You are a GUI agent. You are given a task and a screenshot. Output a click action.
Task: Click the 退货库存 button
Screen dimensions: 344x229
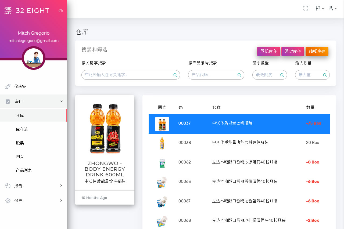tap(293, 51)
